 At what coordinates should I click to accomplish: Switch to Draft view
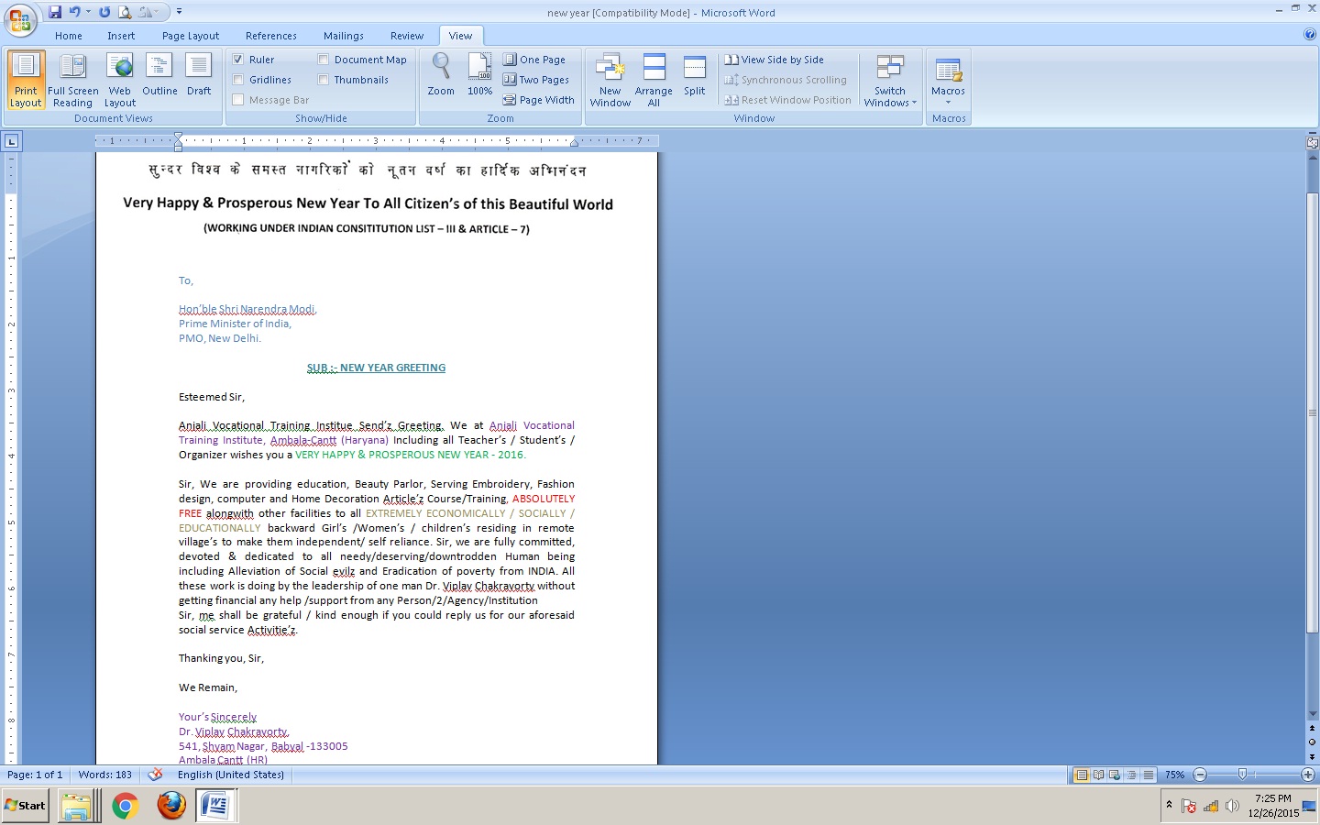point(199,78)
